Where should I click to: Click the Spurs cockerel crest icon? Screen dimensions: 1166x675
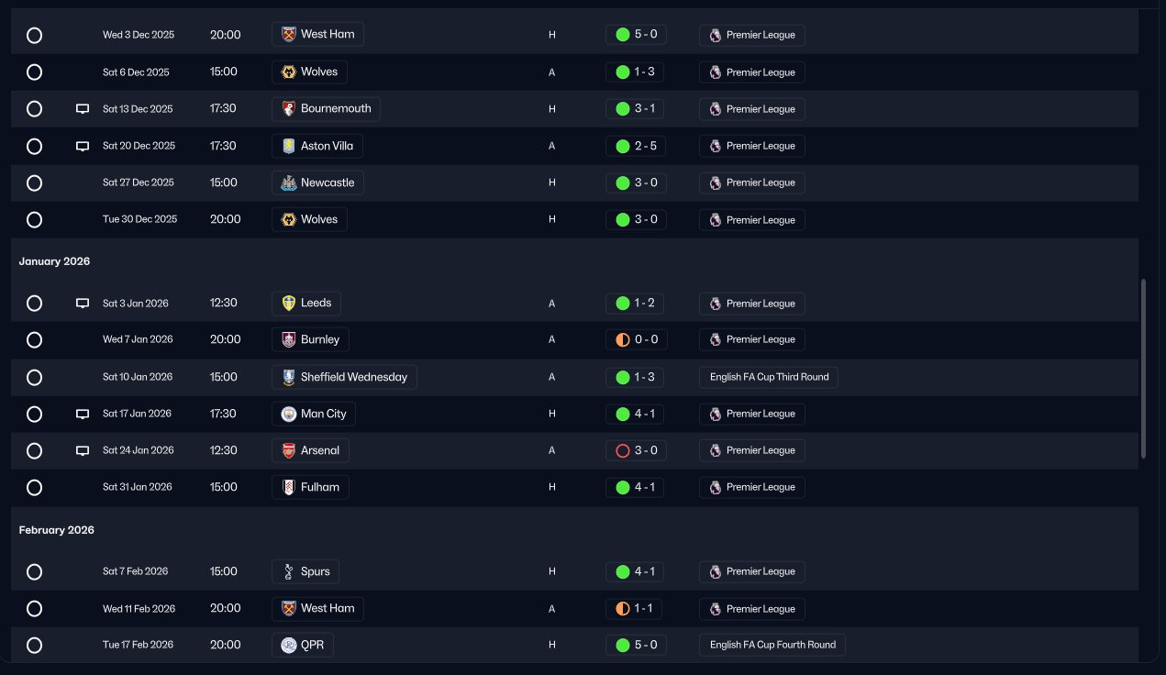click(x=288, y=571)
